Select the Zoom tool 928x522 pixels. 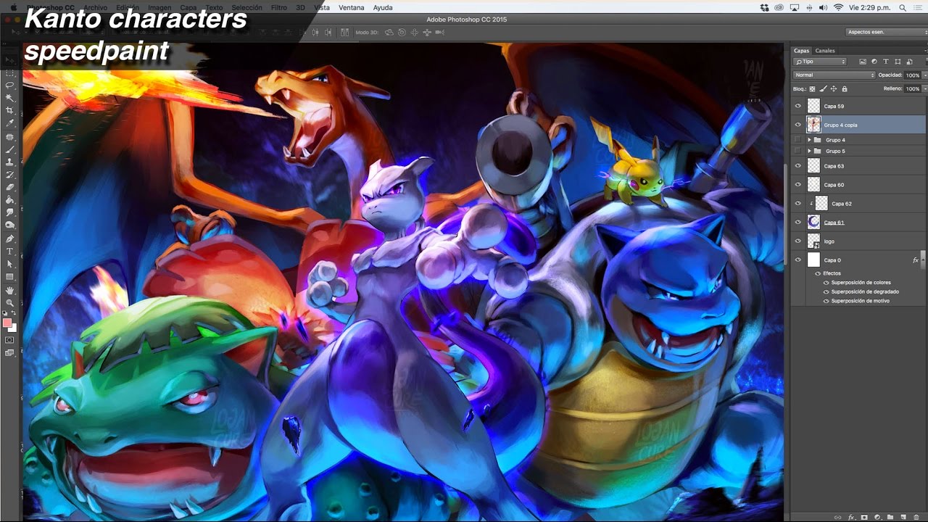pyautogui.click(x=9, y=302)
